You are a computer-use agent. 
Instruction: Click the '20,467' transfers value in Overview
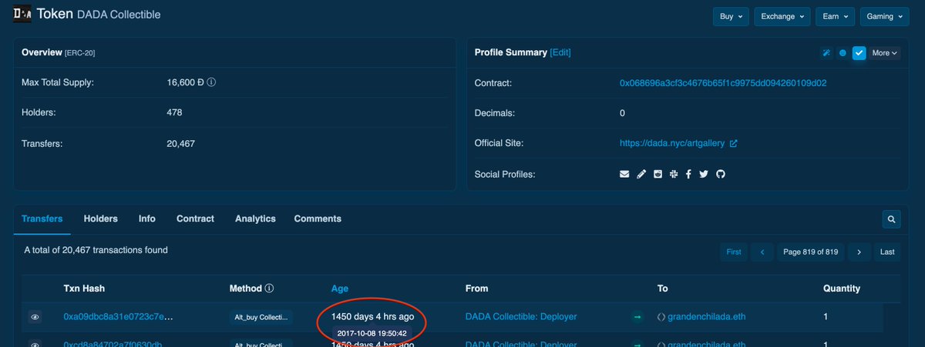pos(181,143)
